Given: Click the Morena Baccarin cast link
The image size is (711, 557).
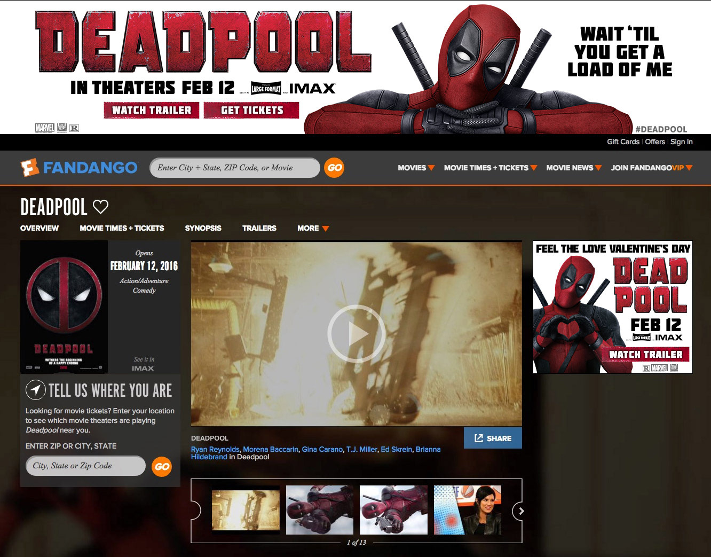Looking at the screenshot, I should pyautogui.click(x=271, y=449).
